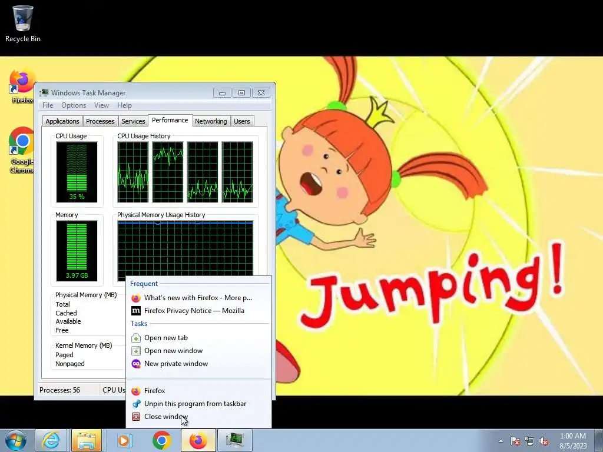Click the Task Manager title bar icon
Image resolution: width=603 pixels, height=452 pixels.
[44, 92]
